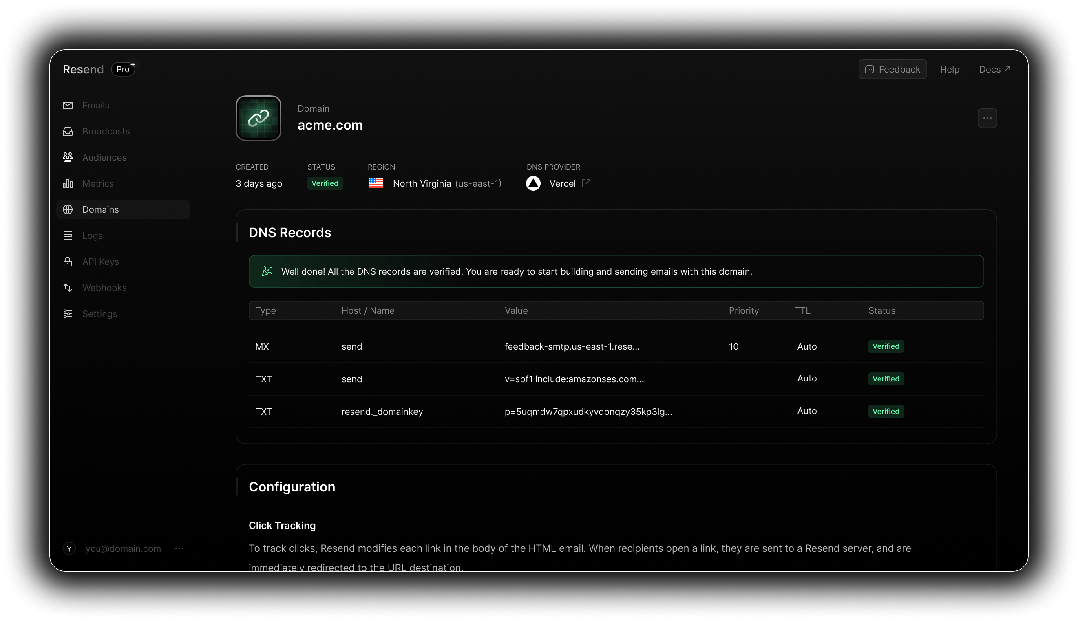Viewport: 1078px width, 621px height.
Task: Click the Emails envelope icon in sidebar
Action: pyautogui.click(x=67, y=106)
